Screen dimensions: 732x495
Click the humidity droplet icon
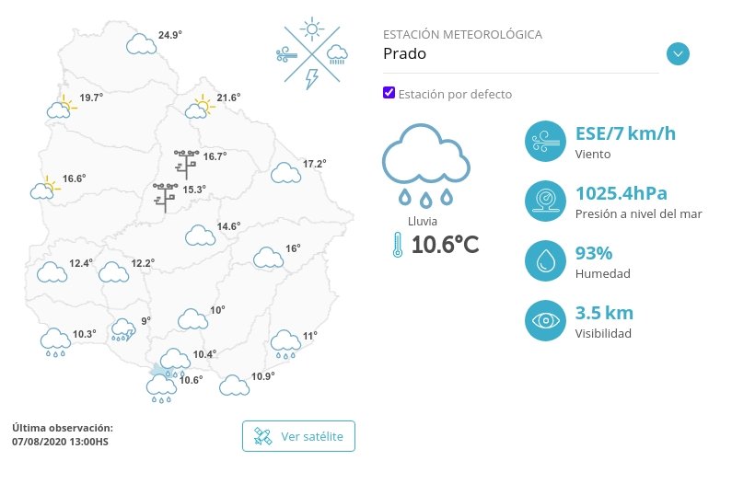click(543, 260)
